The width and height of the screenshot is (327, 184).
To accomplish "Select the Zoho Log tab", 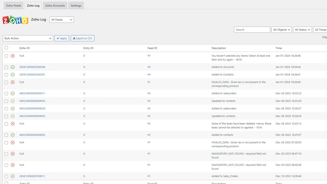I will click(33, 6).
